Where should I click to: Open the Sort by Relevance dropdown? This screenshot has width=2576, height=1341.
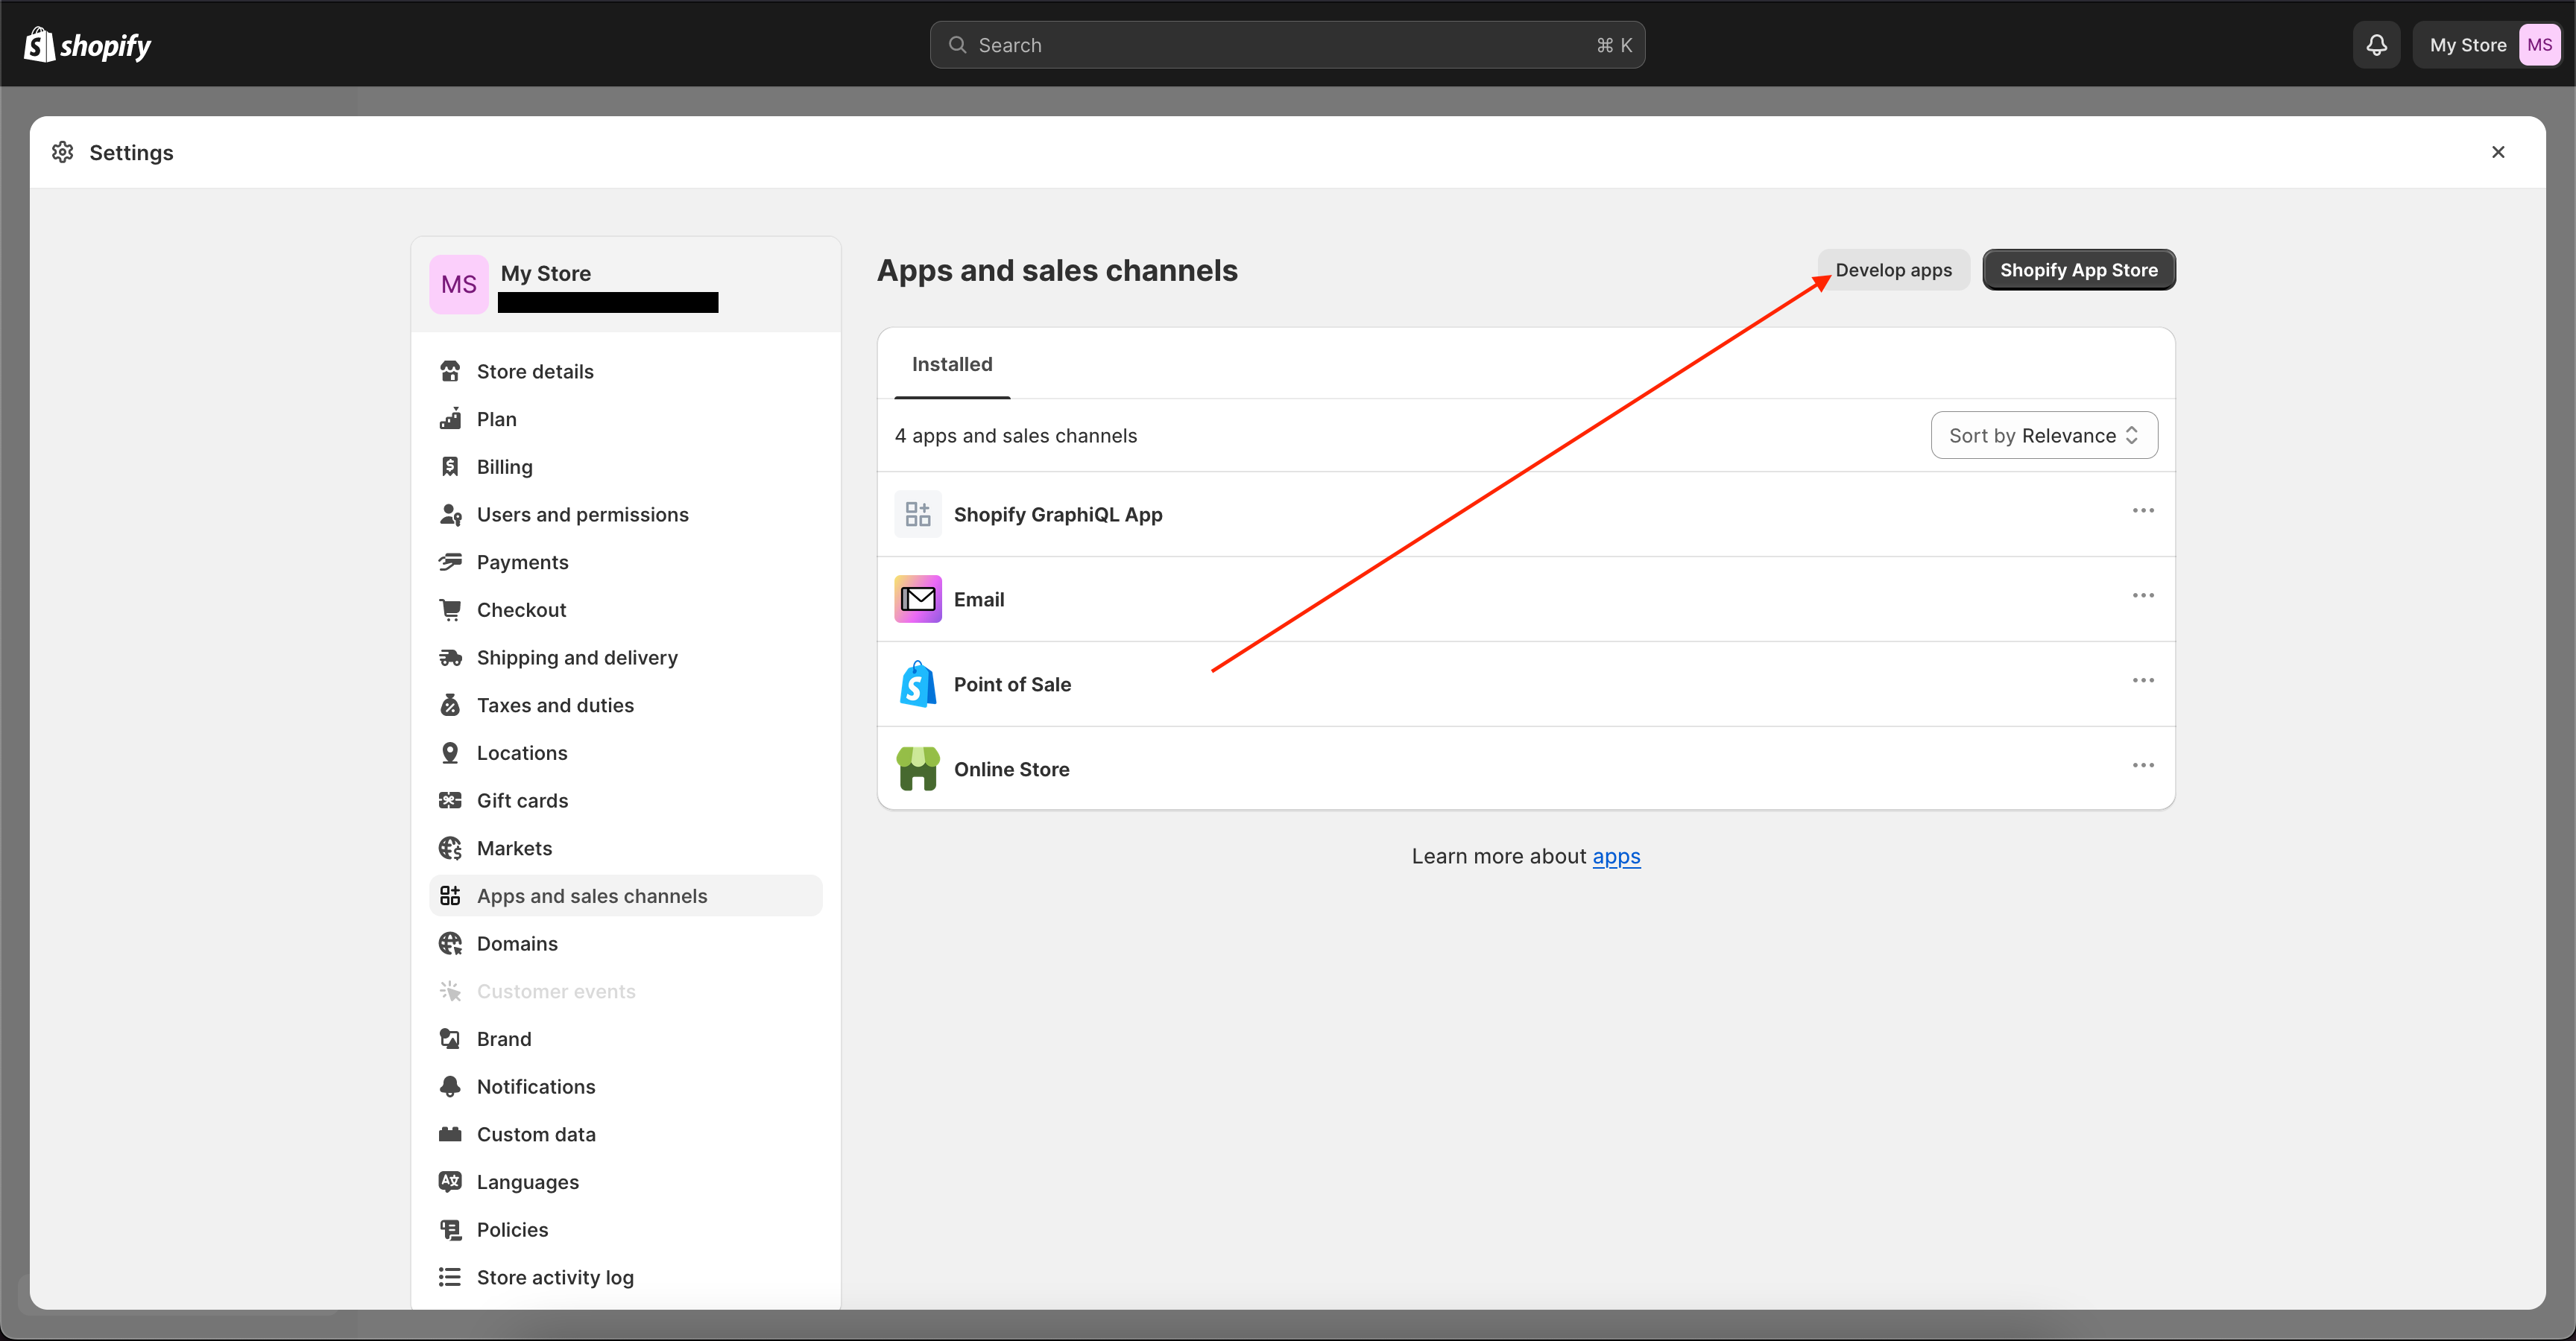pos(2043,434)
